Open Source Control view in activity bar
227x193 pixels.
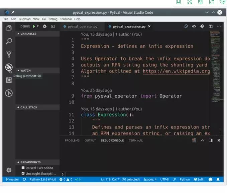pos(9,54)
